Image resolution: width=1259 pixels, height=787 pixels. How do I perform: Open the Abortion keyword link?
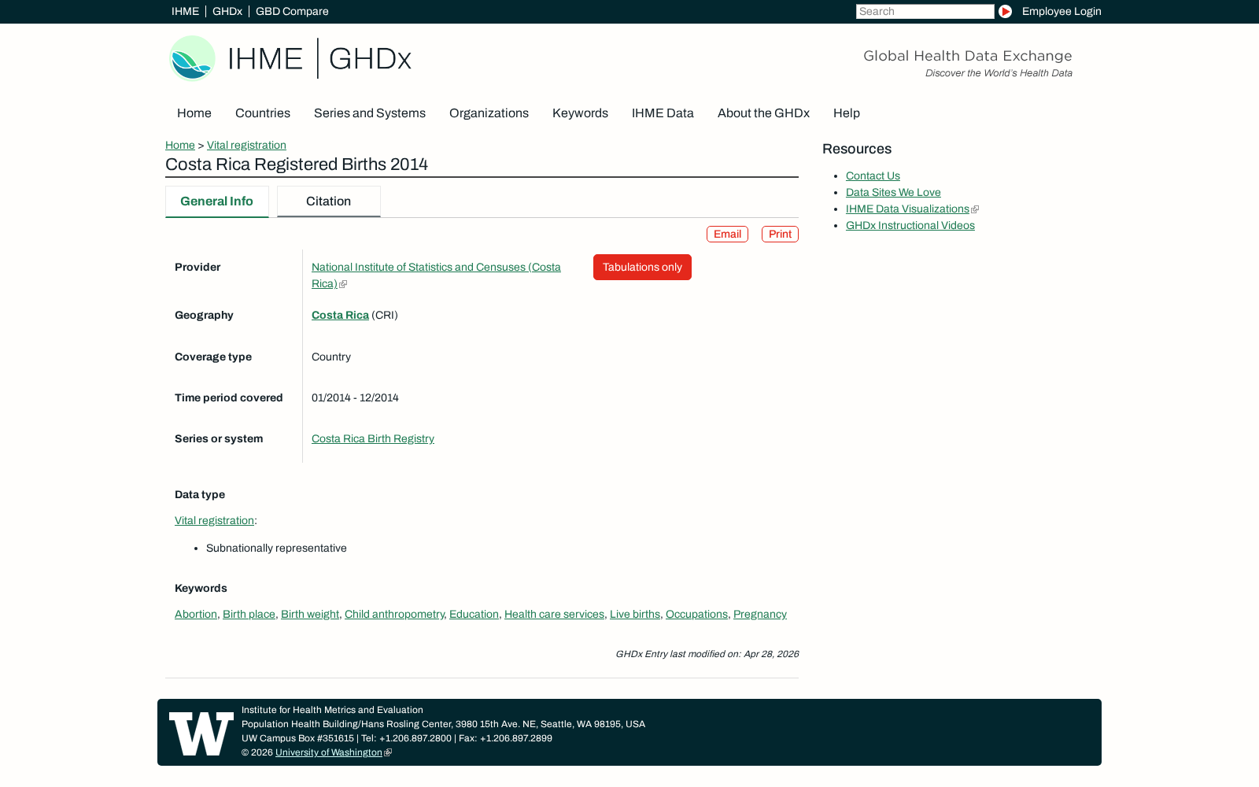196,615
